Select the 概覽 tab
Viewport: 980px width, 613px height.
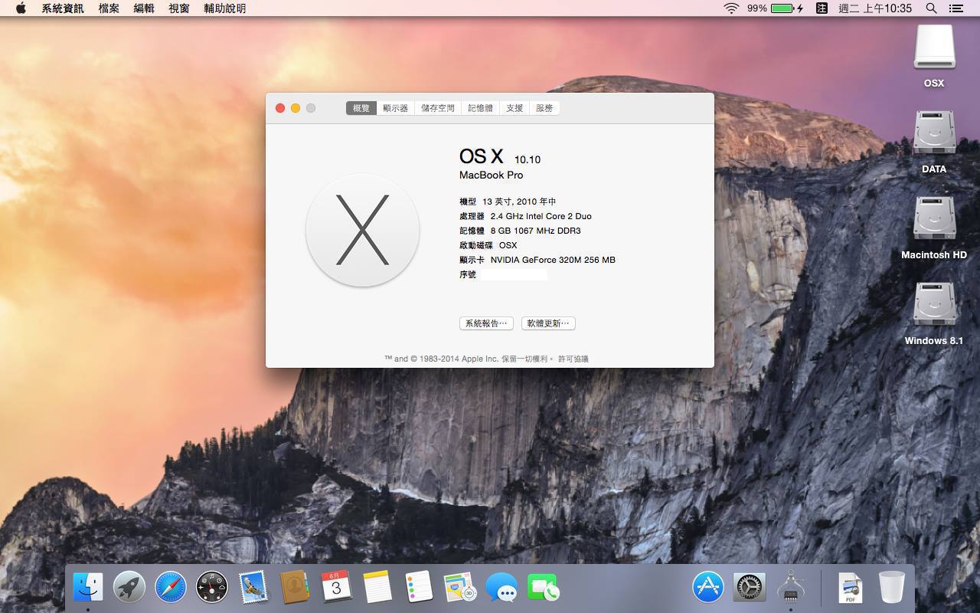tap(361, 108)
